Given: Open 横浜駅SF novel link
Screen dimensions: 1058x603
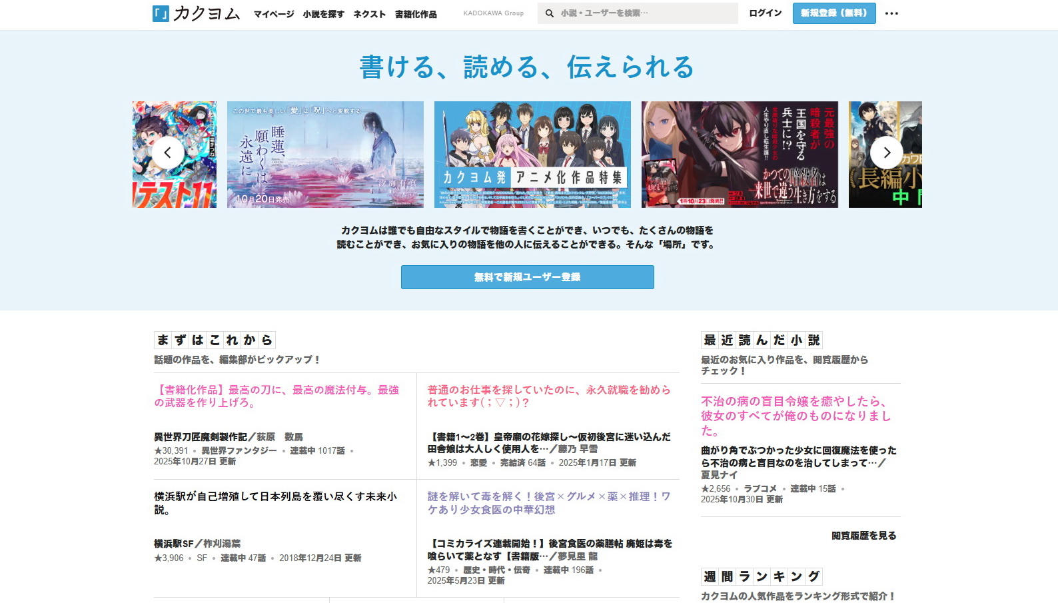Looking at the screenshot, I should [173, 544].
